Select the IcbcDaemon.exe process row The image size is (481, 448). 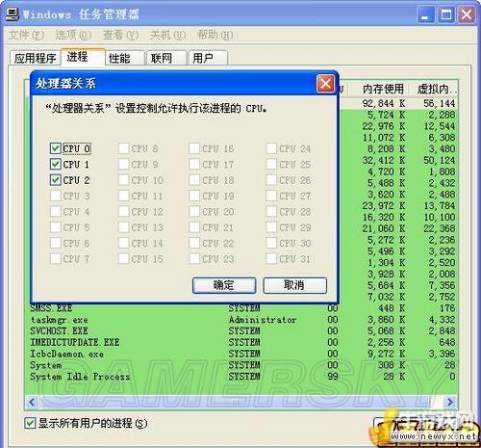241,354
